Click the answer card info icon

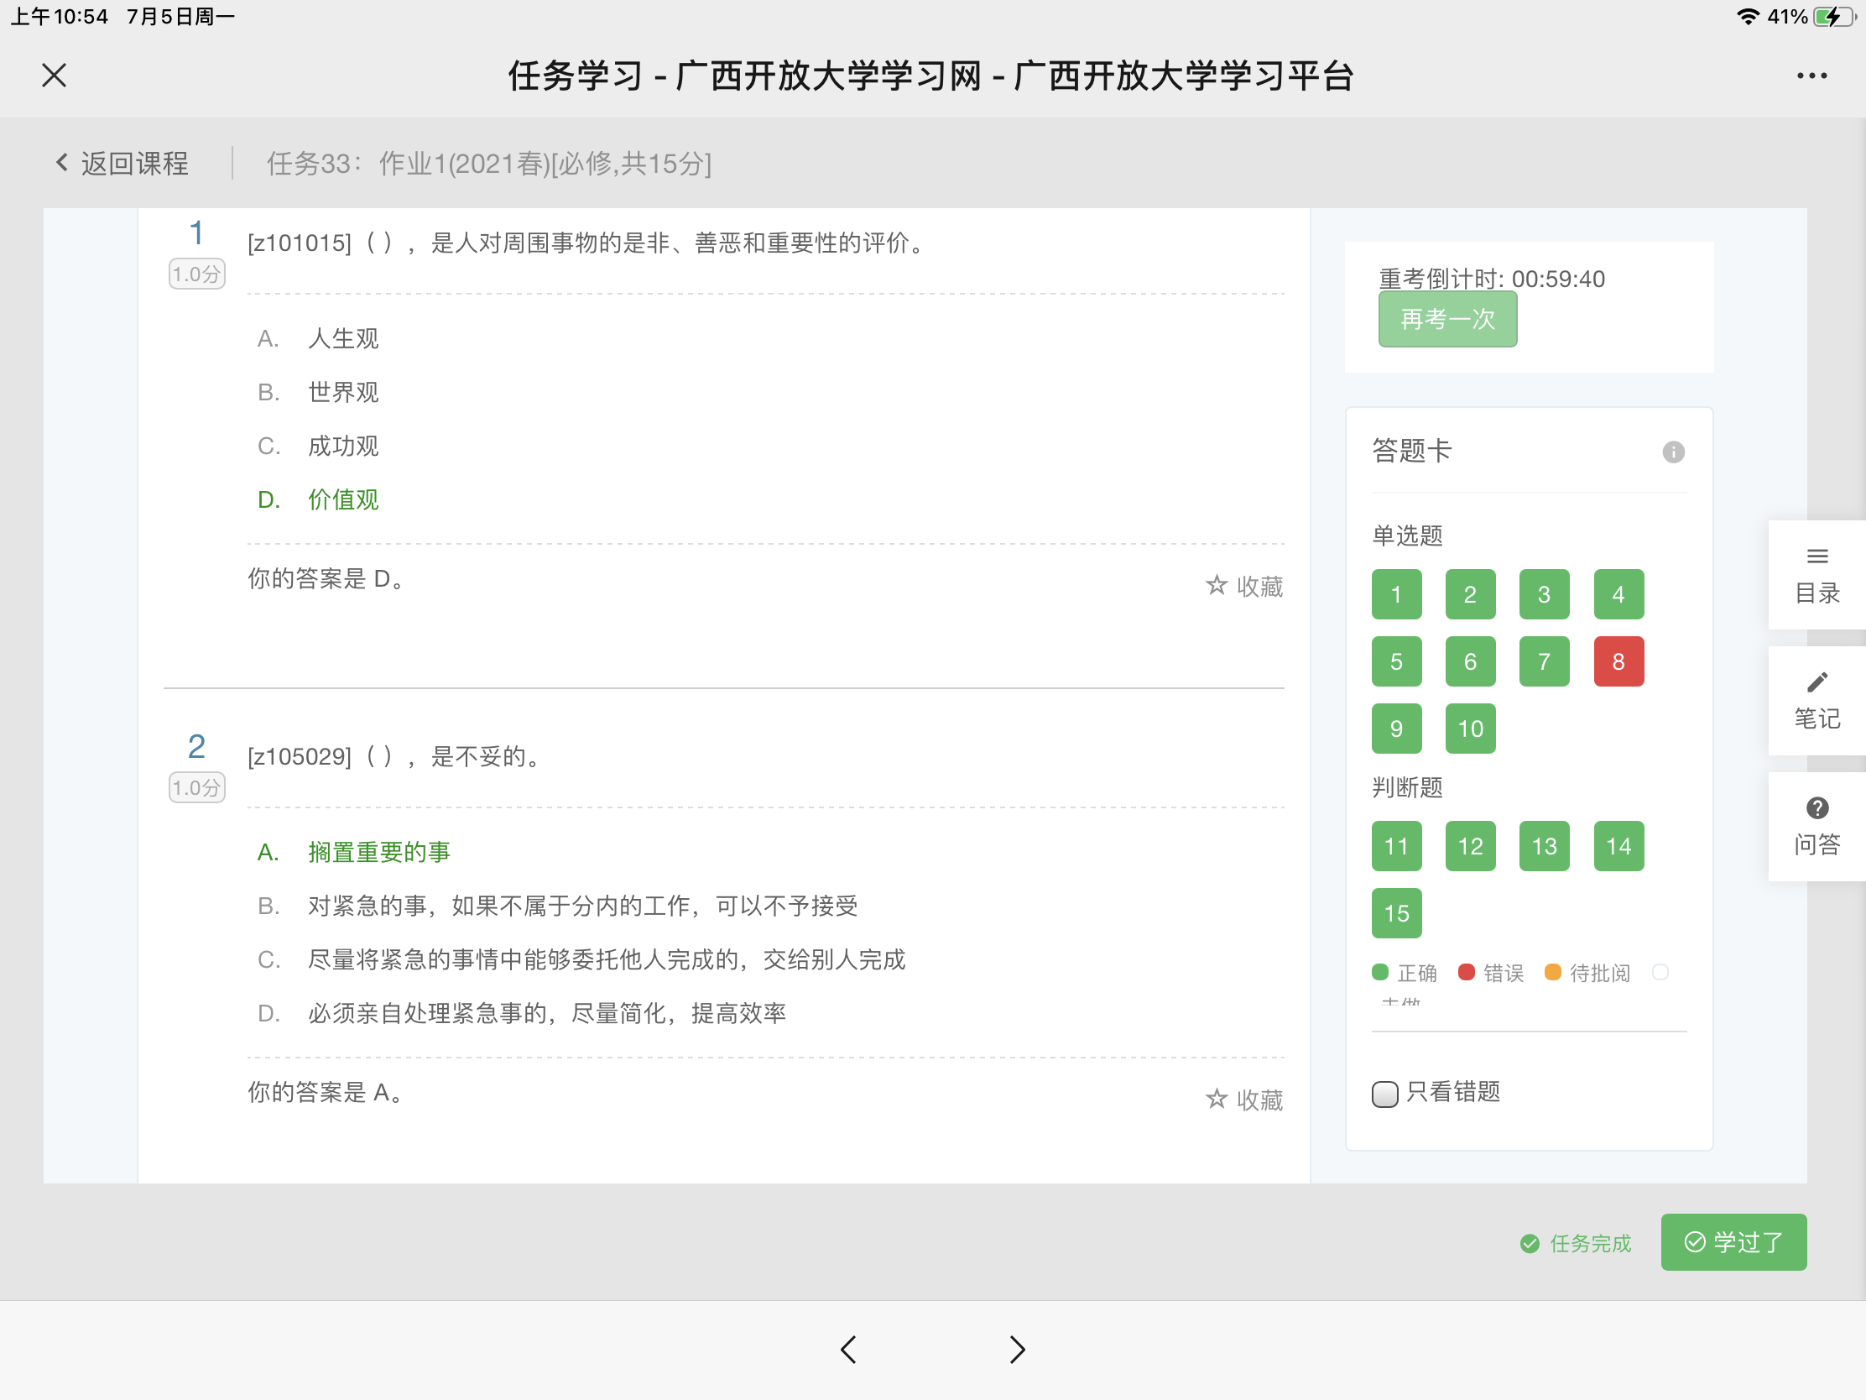pyautogui.click(x=1673, y=452)
